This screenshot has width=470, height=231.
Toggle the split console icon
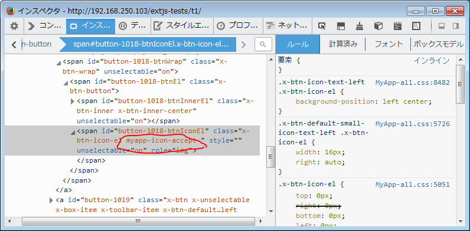[x=341, y=27]
